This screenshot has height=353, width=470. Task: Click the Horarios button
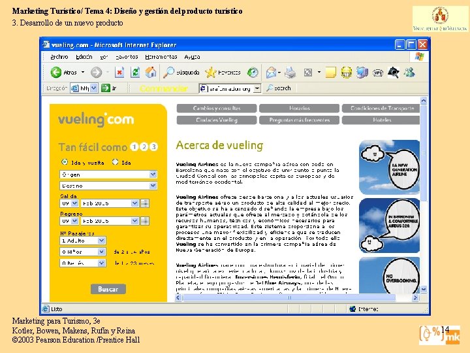[x=299, y=109]
